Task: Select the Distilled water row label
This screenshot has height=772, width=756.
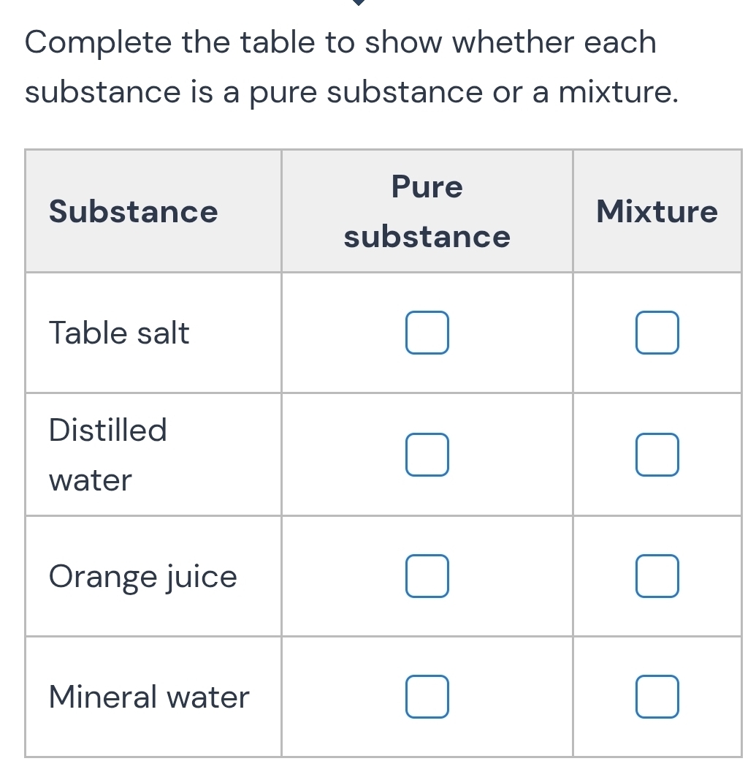Action: click(107, 454)
